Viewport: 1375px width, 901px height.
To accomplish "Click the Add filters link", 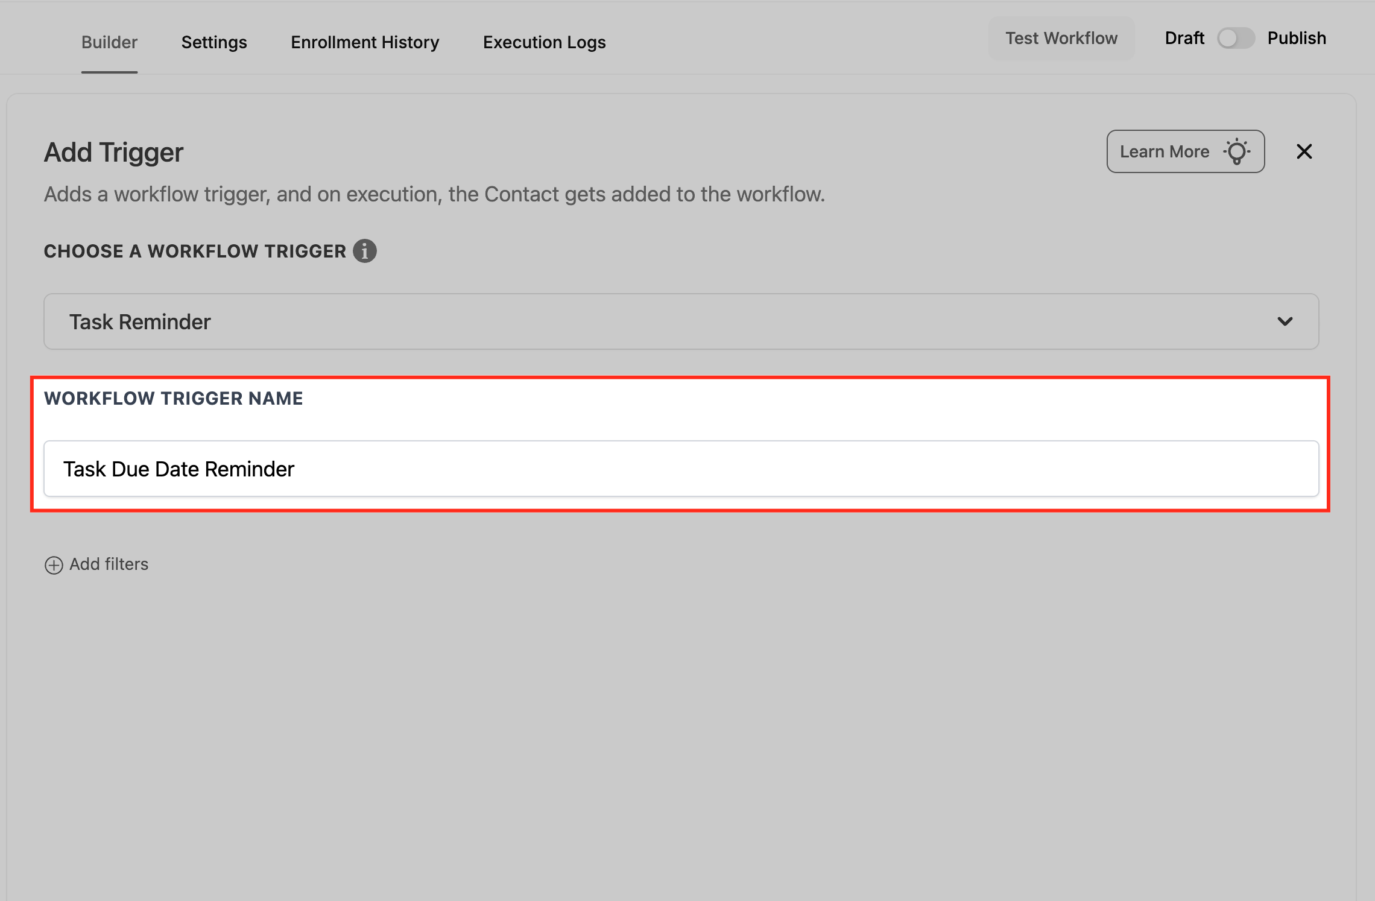I will [x=109, y=564].
